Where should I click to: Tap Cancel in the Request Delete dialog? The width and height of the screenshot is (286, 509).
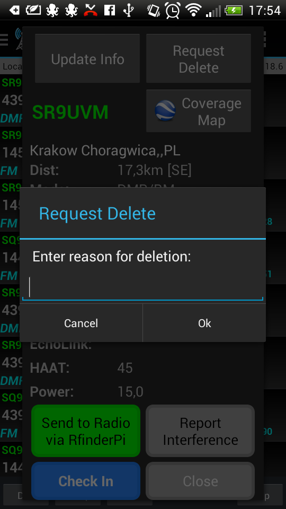point(81,323)
